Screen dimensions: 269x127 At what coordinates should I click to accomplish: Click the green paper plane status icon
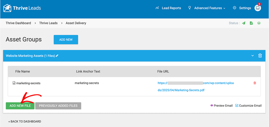point(244,23)
